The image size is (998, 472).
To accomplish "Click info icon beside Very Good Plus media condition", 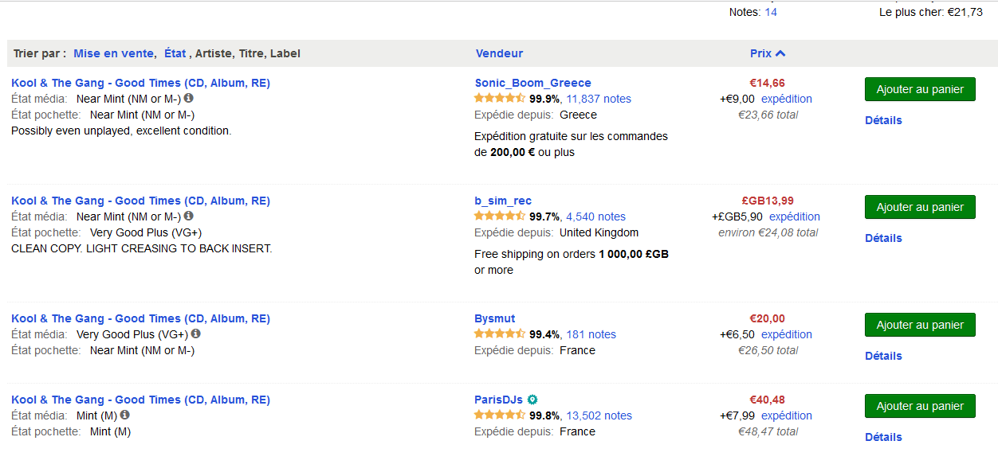I will point(196,334).
